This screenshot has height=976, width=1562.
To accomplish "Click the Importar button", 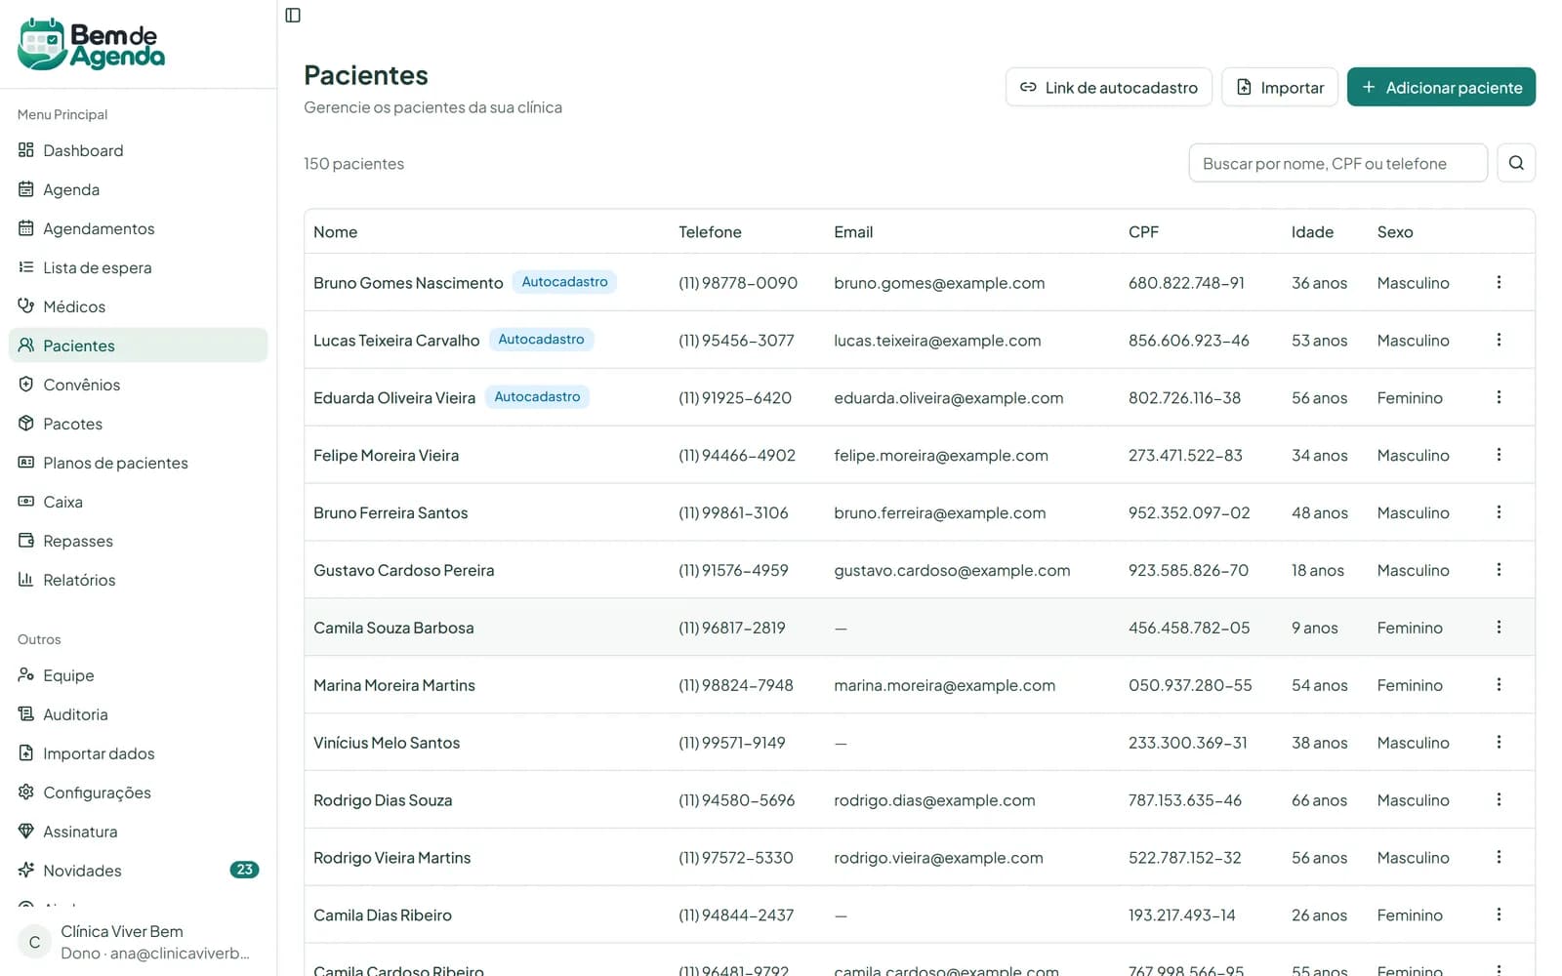I will click(1279, 87).
